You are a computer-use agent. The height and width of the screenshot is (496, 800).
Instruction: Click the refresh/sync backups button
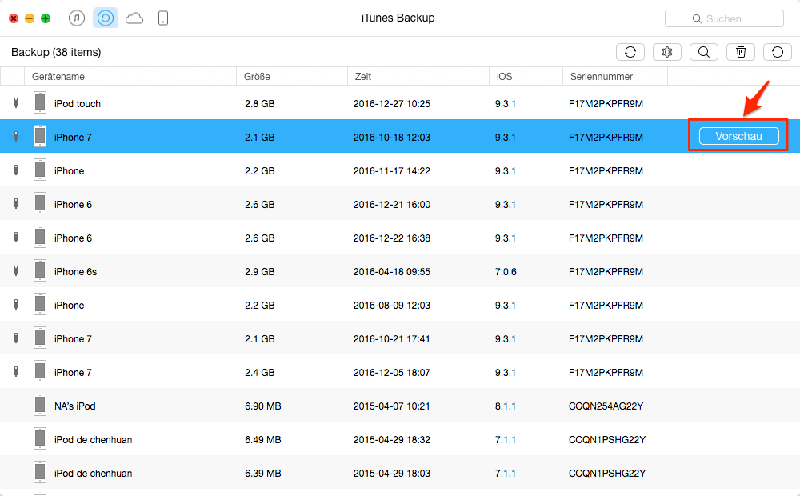pos(630,52)
